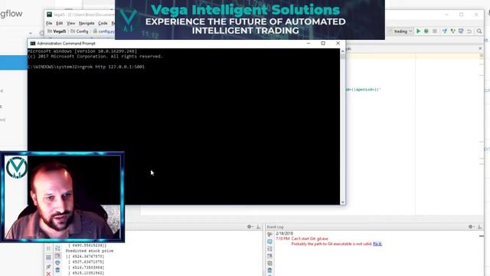Image resolution: width=490 pixels, height=276 pixels.
Task: Toggle the soft-wrap icon in Run panel toolbar
Action: click(x=58, y=248)
